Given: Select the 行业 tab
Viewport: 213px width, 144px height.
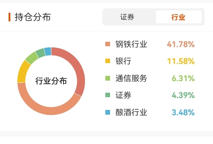Looking at the screenshot, I should [x=178, y=17].
